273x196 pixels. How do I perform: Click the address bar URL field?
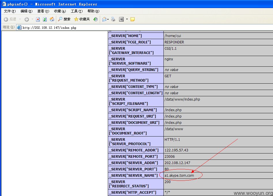point(145,27)
